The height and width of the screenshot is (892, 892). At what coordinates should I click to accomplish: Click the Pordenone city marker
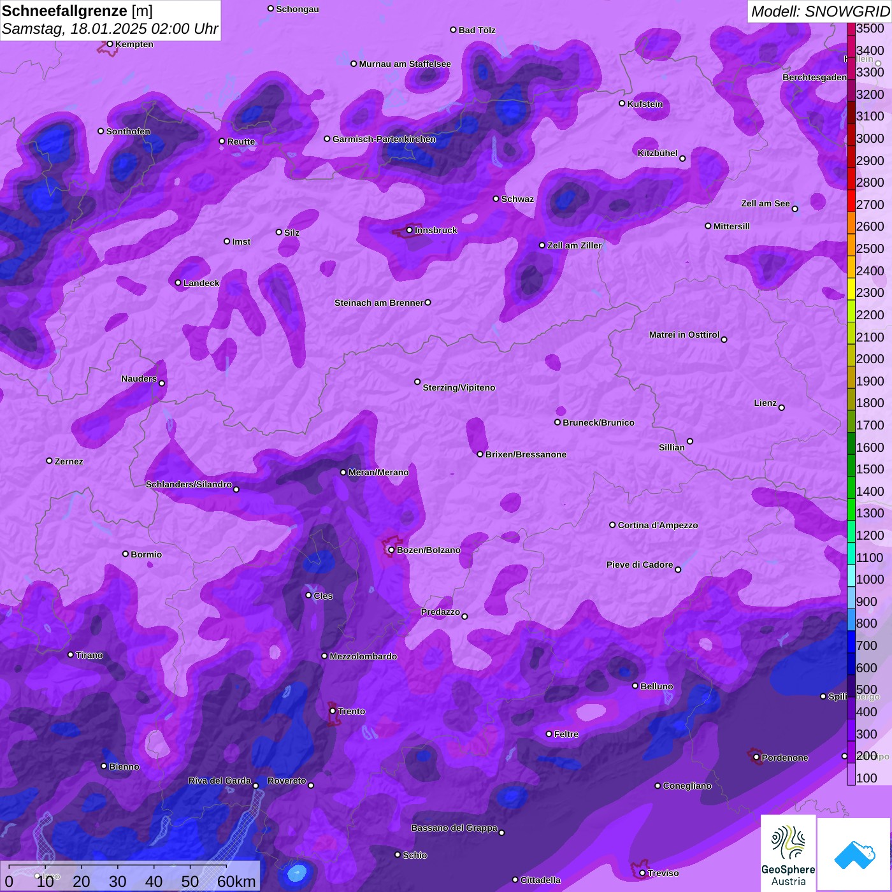(756, 758)
